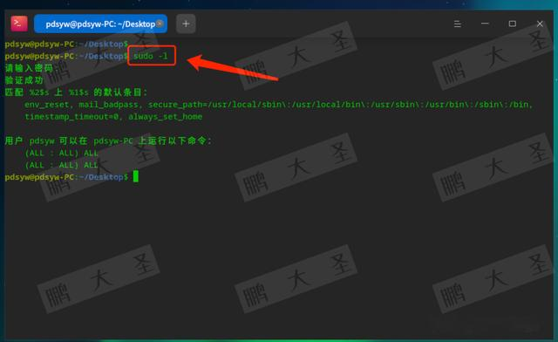Click the 'sudo -l' command text
The width and height of the screenshot is (558, 342).
pos(151,56)
